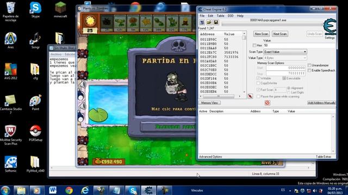Open the Softonic desktop icon

(x=10, y=164)
